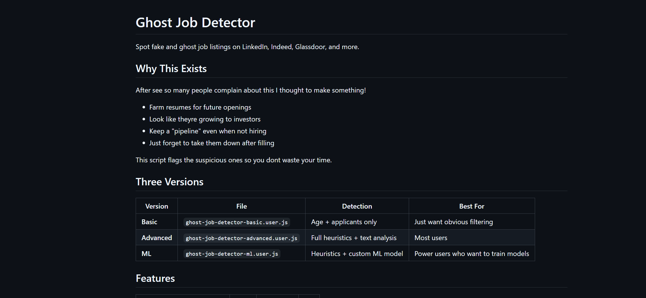
Task: Click the Three Versions section heading
Action: 169,182
